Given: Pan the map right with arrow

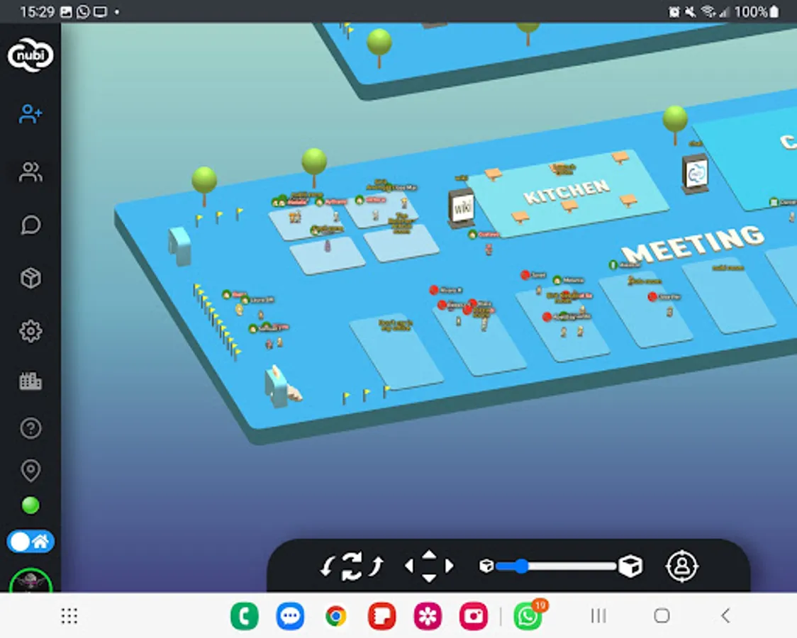Looking at the screenshot, I should (449, 566).
